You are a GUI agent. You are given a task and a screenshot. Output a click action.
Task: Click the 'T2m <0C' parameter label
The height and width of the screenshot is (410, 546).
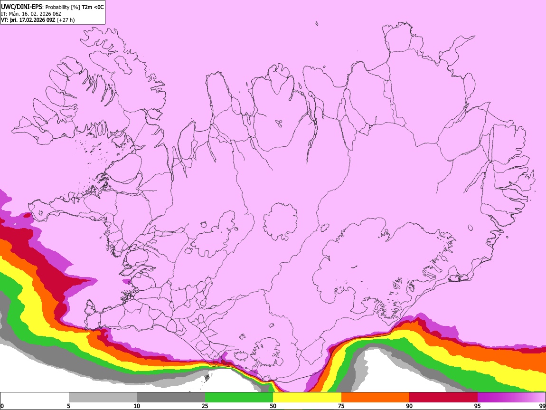pyautogui.click(x=93, y=7)
